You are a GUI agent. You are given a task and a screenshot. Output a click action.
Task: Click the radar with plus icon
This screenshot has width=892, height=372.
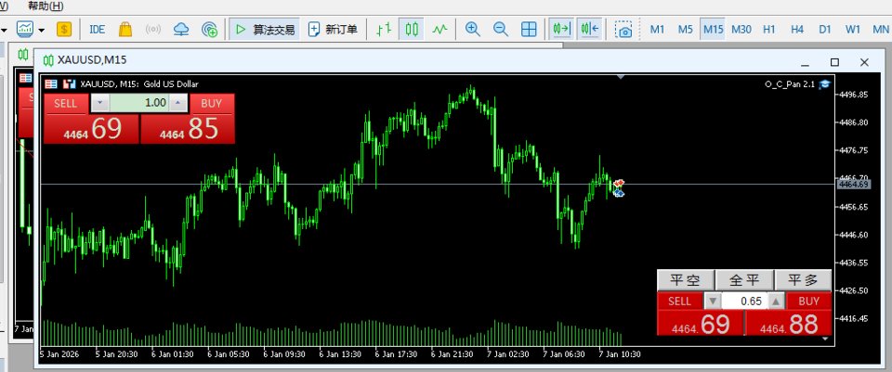tap(209, 29)
